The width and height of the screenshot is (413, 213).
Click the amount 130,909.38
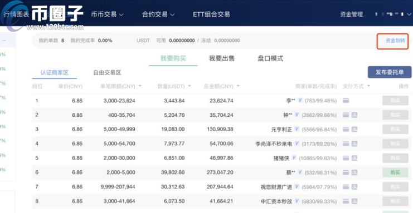click(220, 129)
